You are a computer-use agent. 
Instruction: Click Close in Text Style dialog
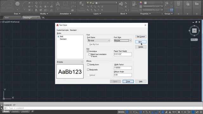[x=128, y=81]
